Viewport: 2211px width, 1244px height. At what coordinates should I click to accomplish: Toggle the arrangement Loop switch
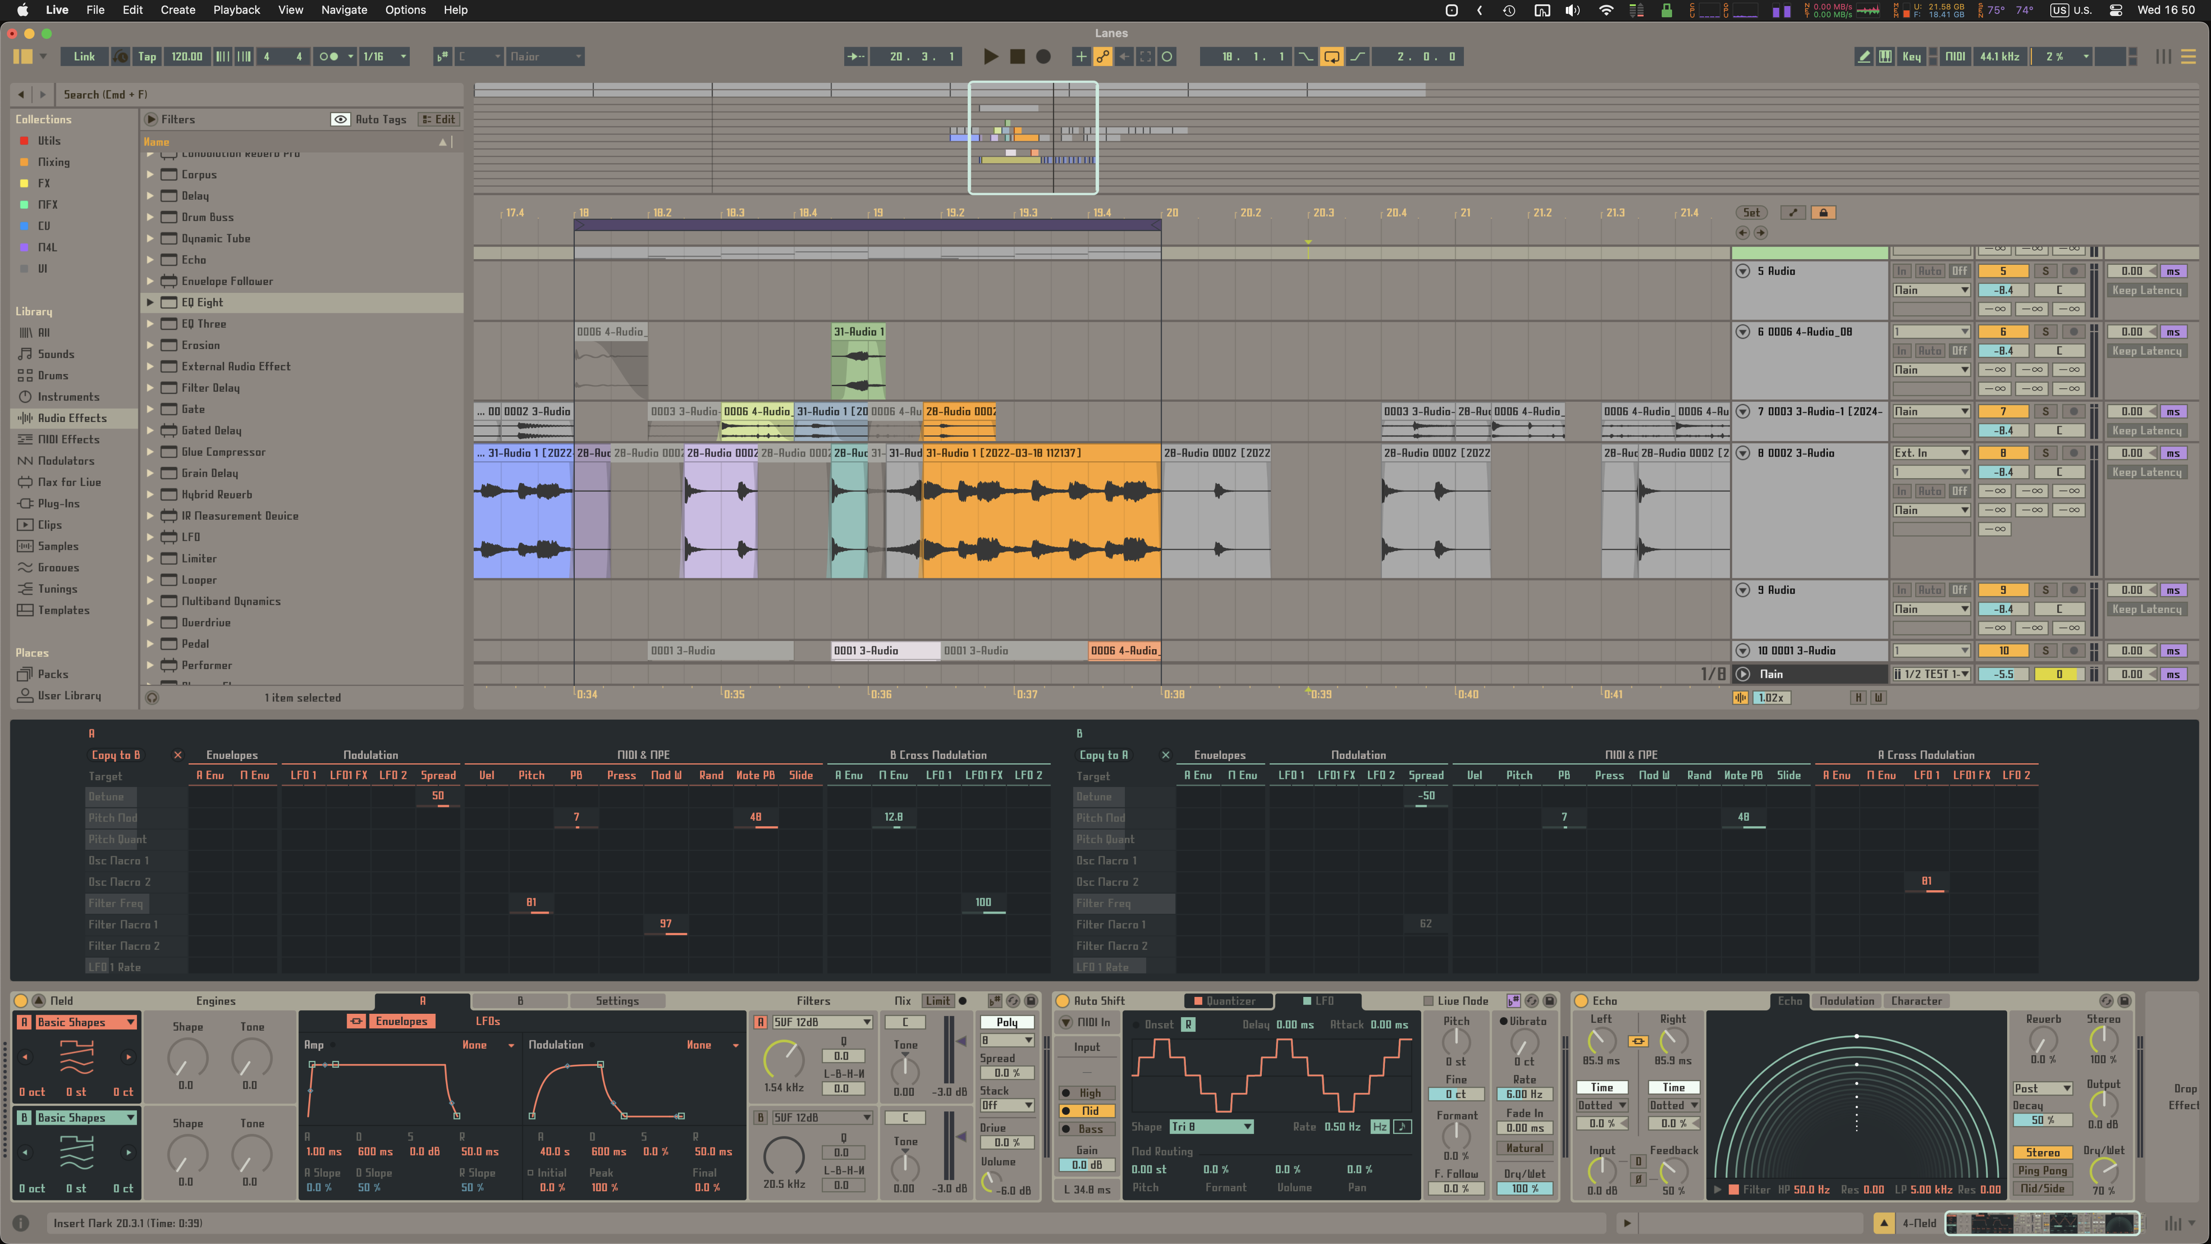coord(1331,57)
